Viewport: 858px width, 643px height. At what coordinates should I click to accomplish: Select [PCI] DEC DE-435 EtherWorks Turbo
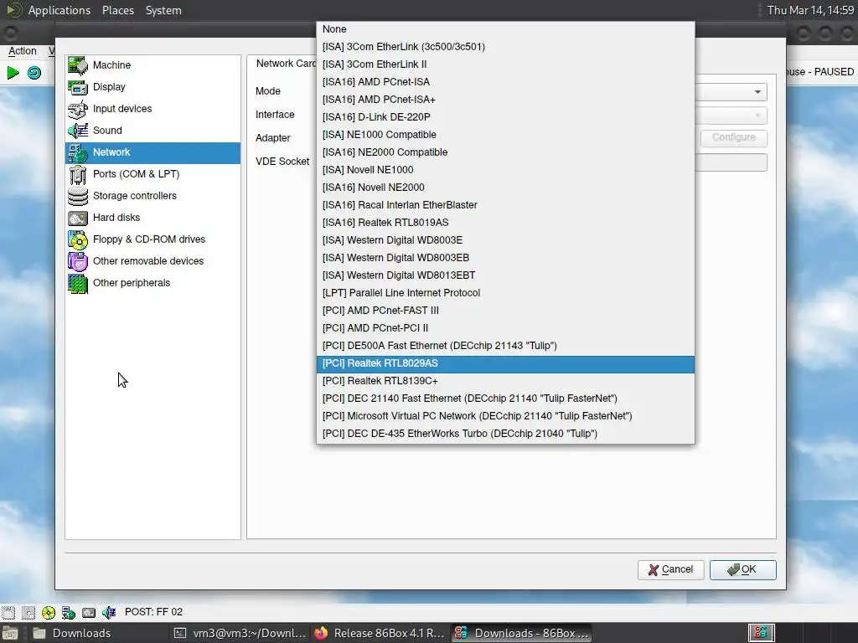pos(505,434)
